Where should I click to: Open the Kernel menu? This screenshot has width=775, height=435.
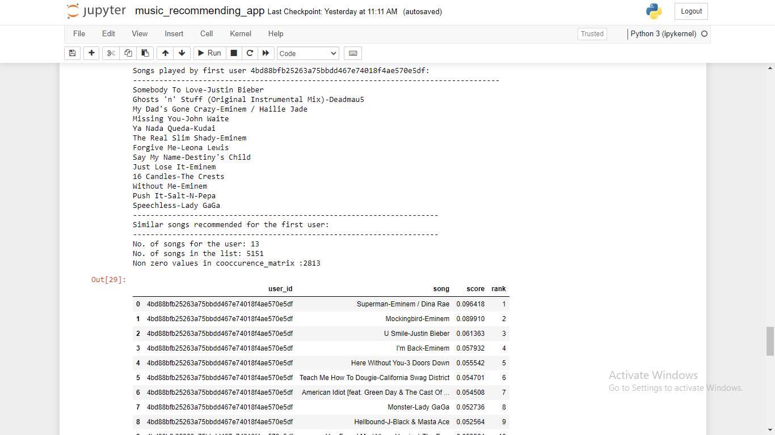240,33
